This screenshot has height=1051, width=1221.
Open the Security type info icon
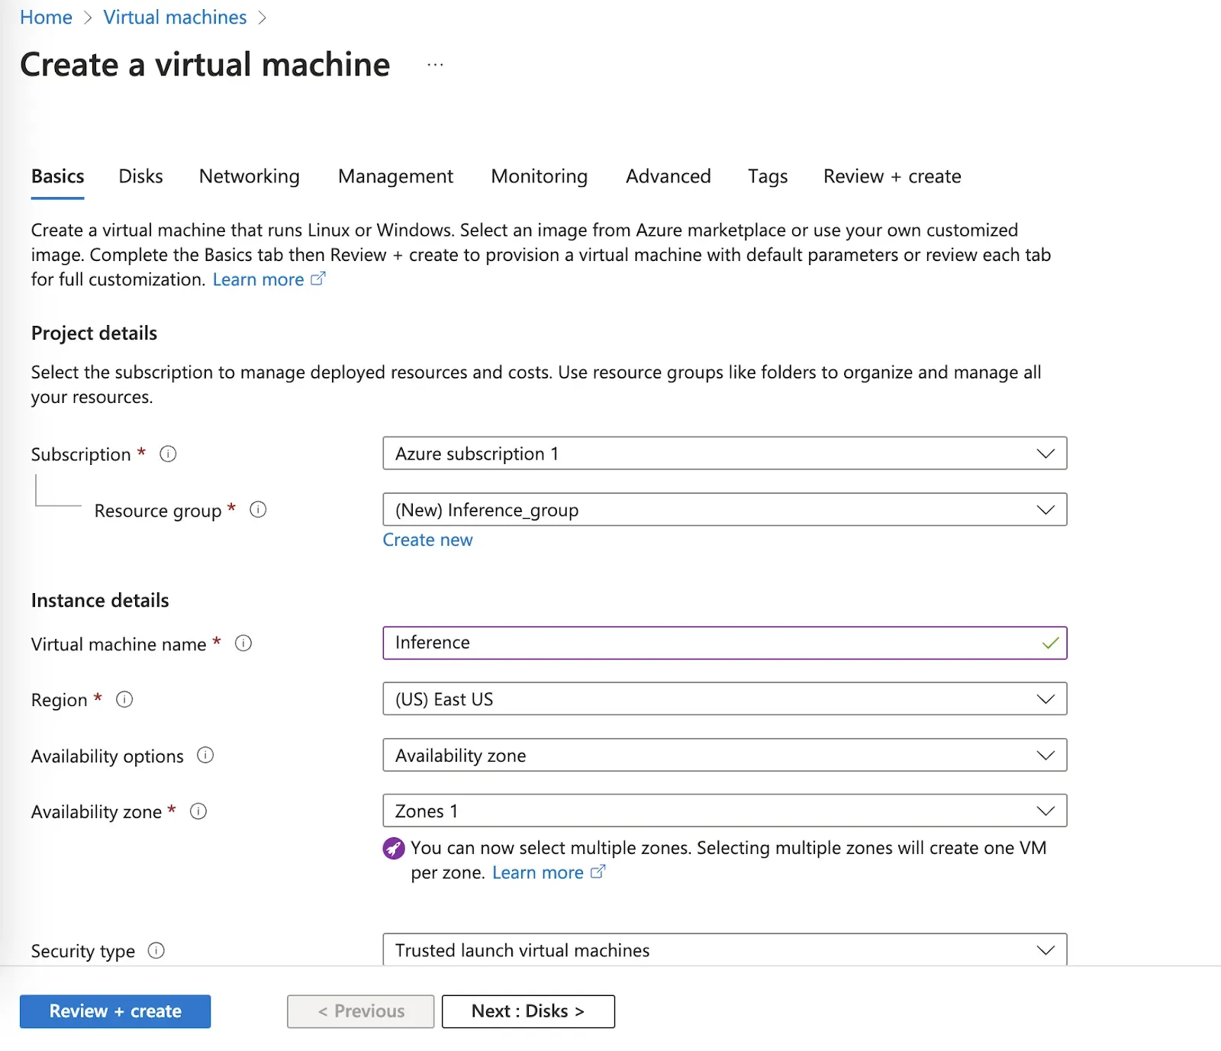[x=156, y=950]
